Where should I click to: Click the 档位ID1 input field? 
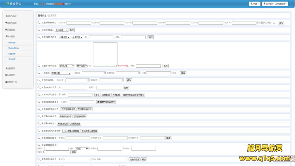(79, 23)
